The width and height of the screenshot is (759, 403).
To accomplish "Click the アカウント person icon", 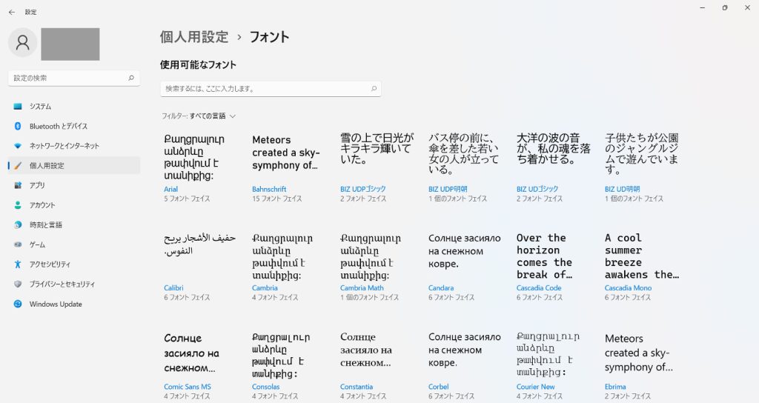I will pyautogui.click(x=18, y=205).
